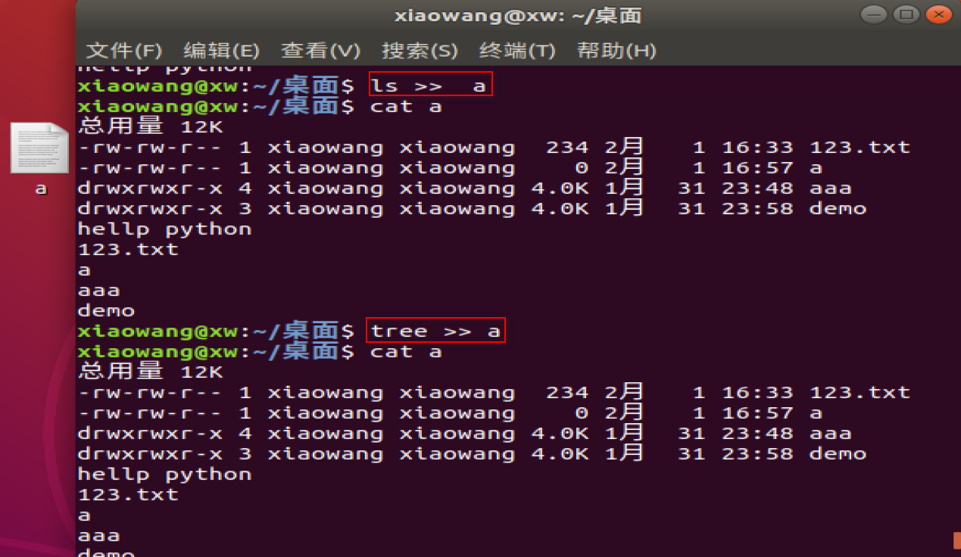
Task: Open the 文件(F) menu
Action: (124, 51)
